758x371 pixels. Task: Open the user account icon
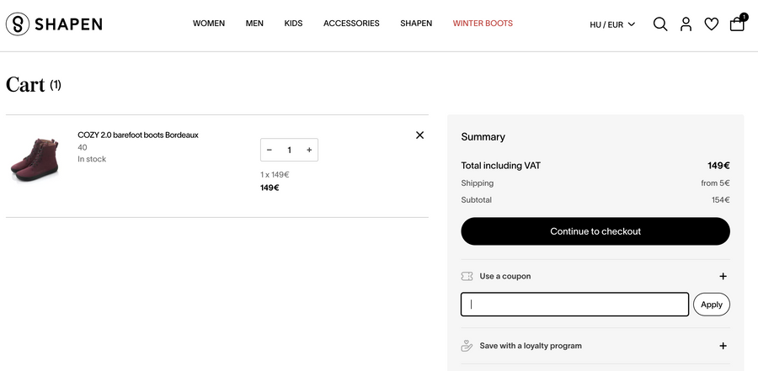click(x=686, y=24)
